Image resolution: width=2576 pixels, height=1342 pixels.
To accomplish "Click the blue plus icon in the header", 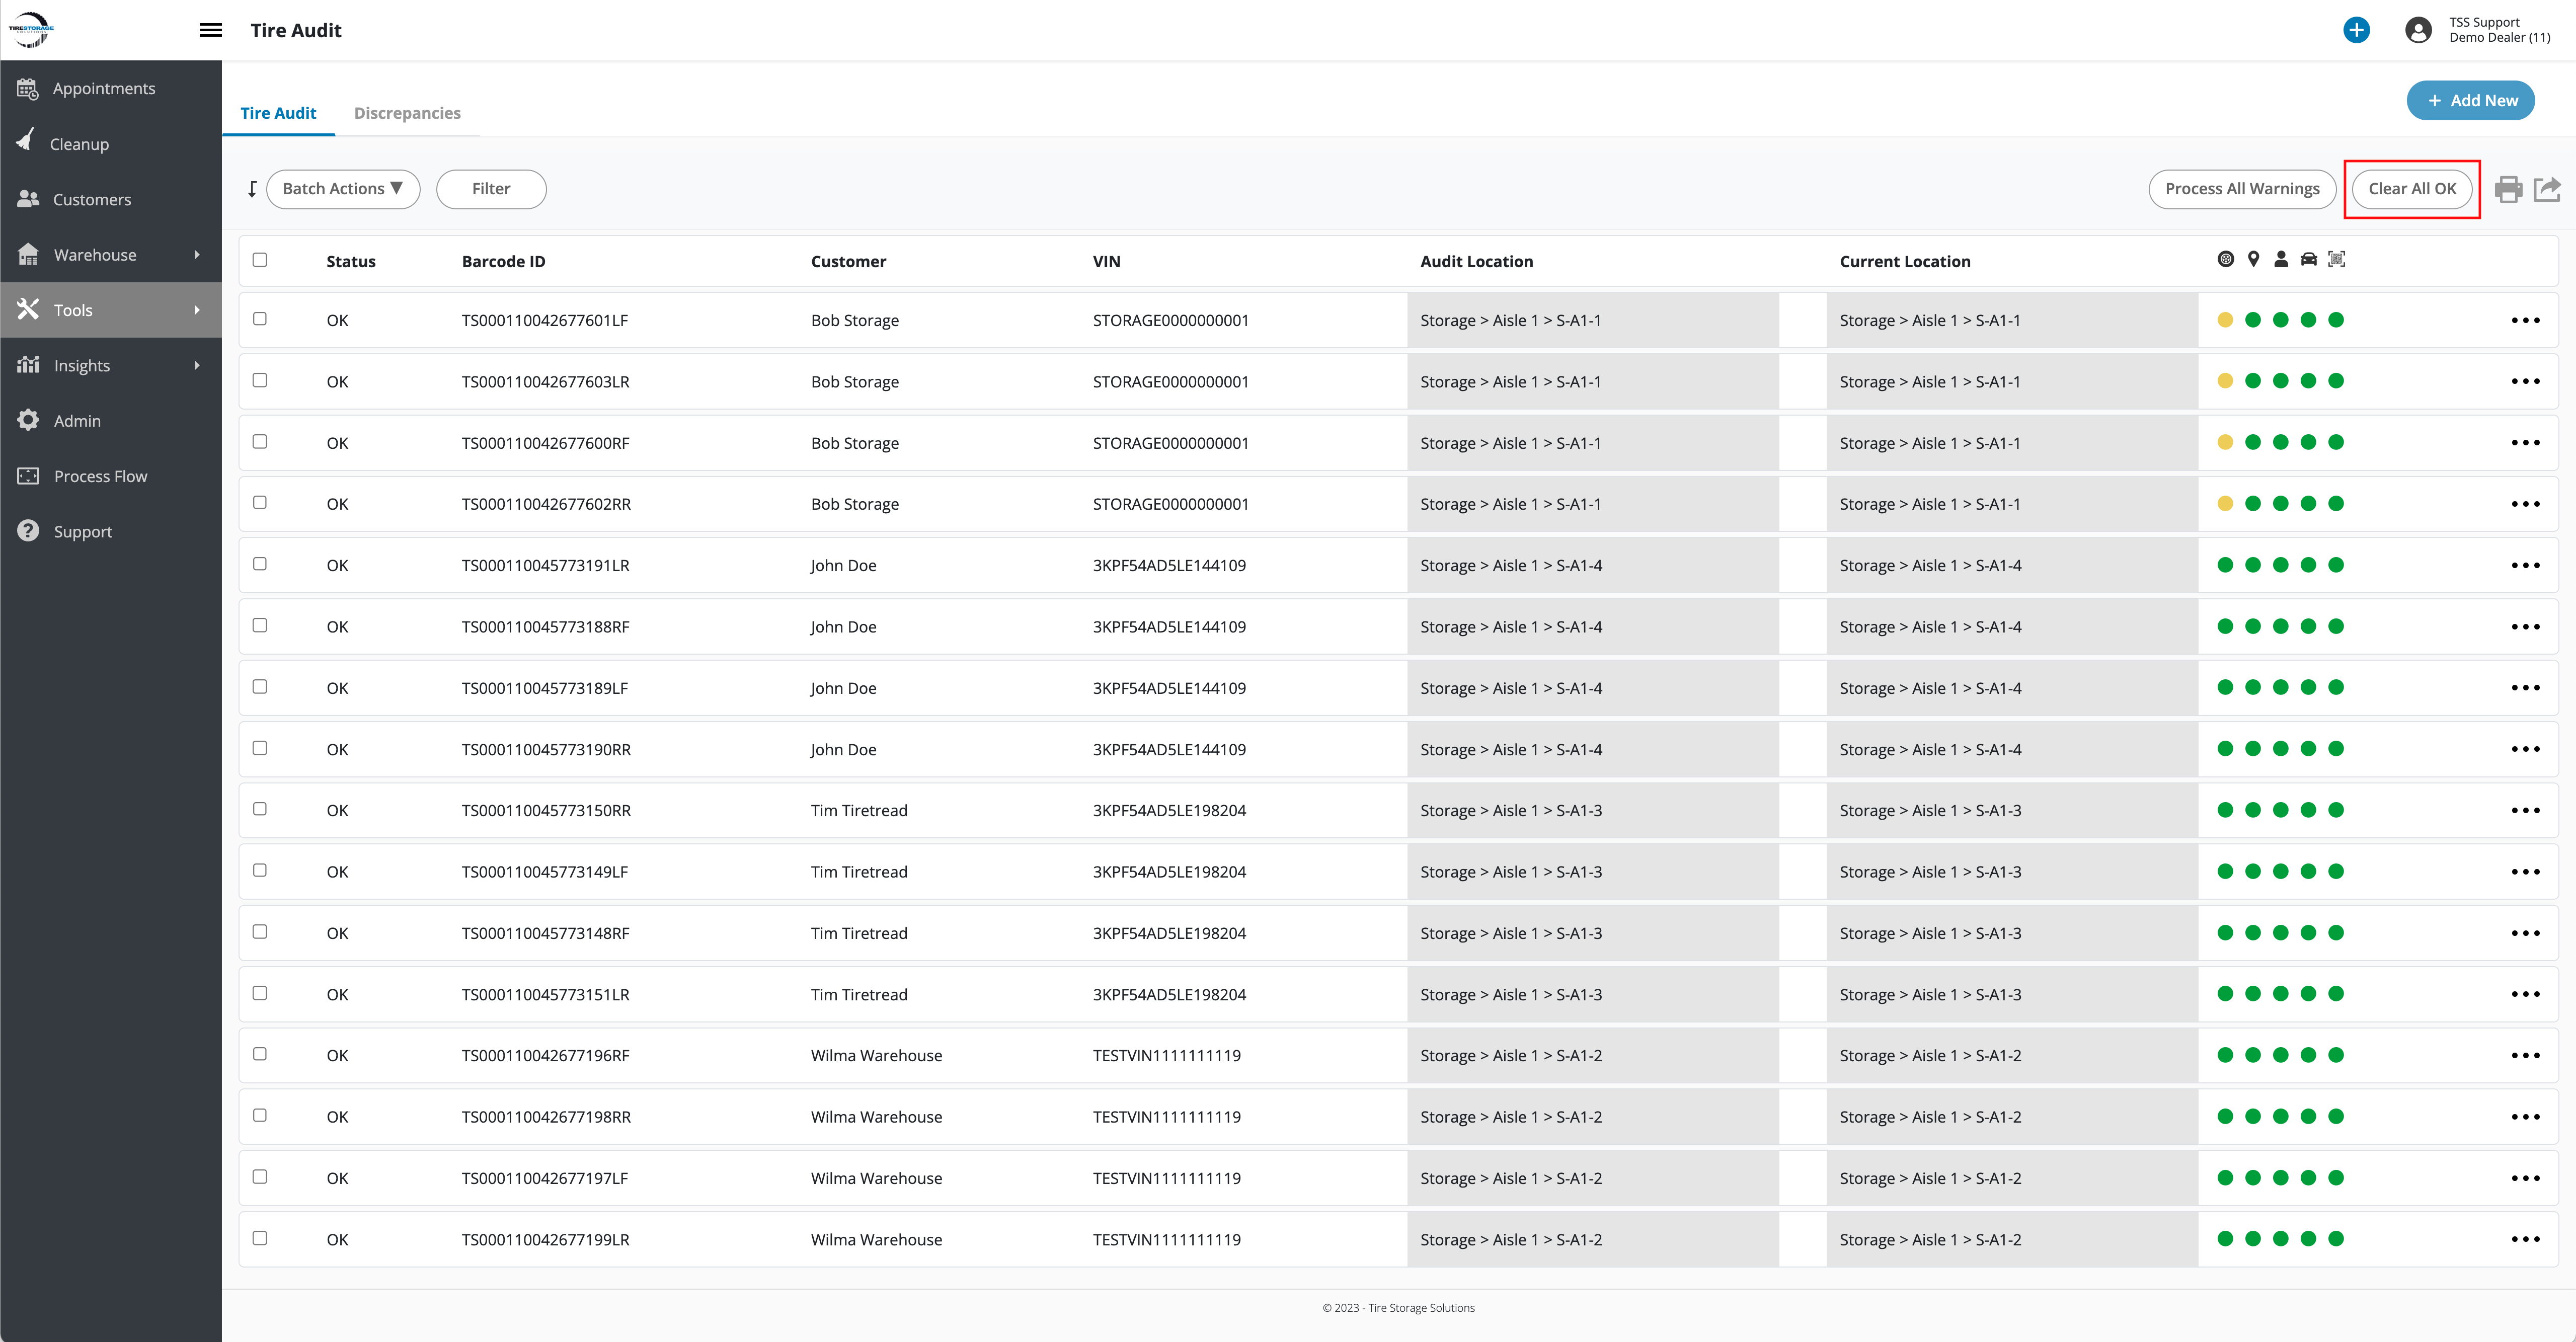I will click(2356, 30).
